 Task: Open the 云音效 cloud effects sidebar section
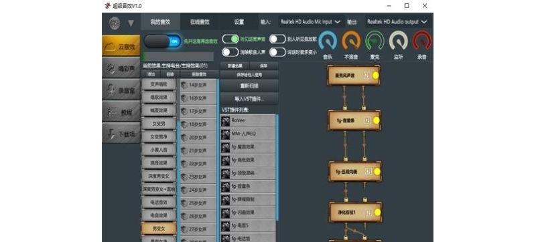[x=121, y=45]
